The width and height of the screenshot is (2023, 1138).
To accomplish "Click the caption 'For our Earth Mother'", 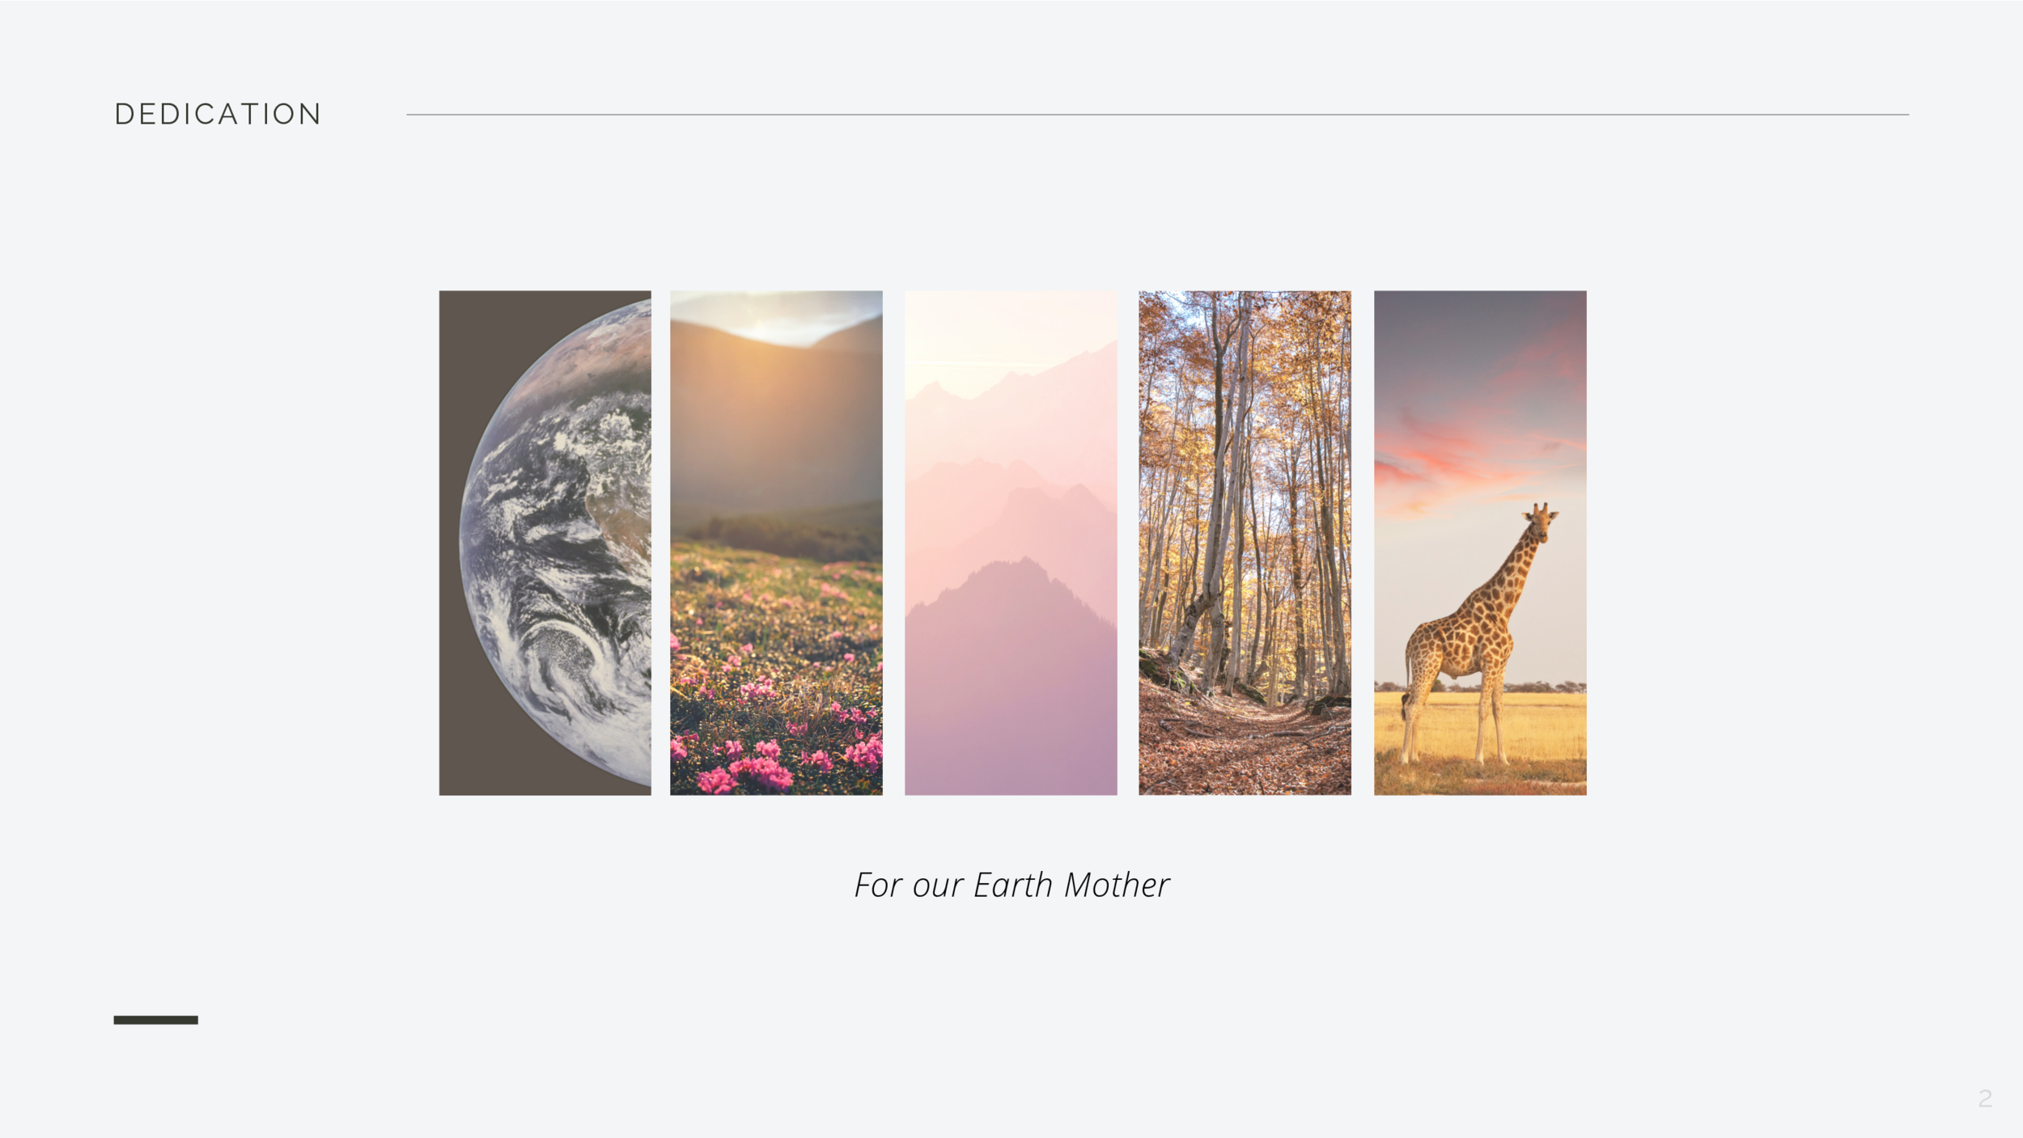I will click(1011, 885).
